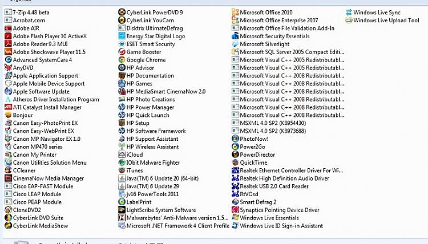Select HP Support Assistant
This screenshot has height=244, width=428.
coord(148,139)
